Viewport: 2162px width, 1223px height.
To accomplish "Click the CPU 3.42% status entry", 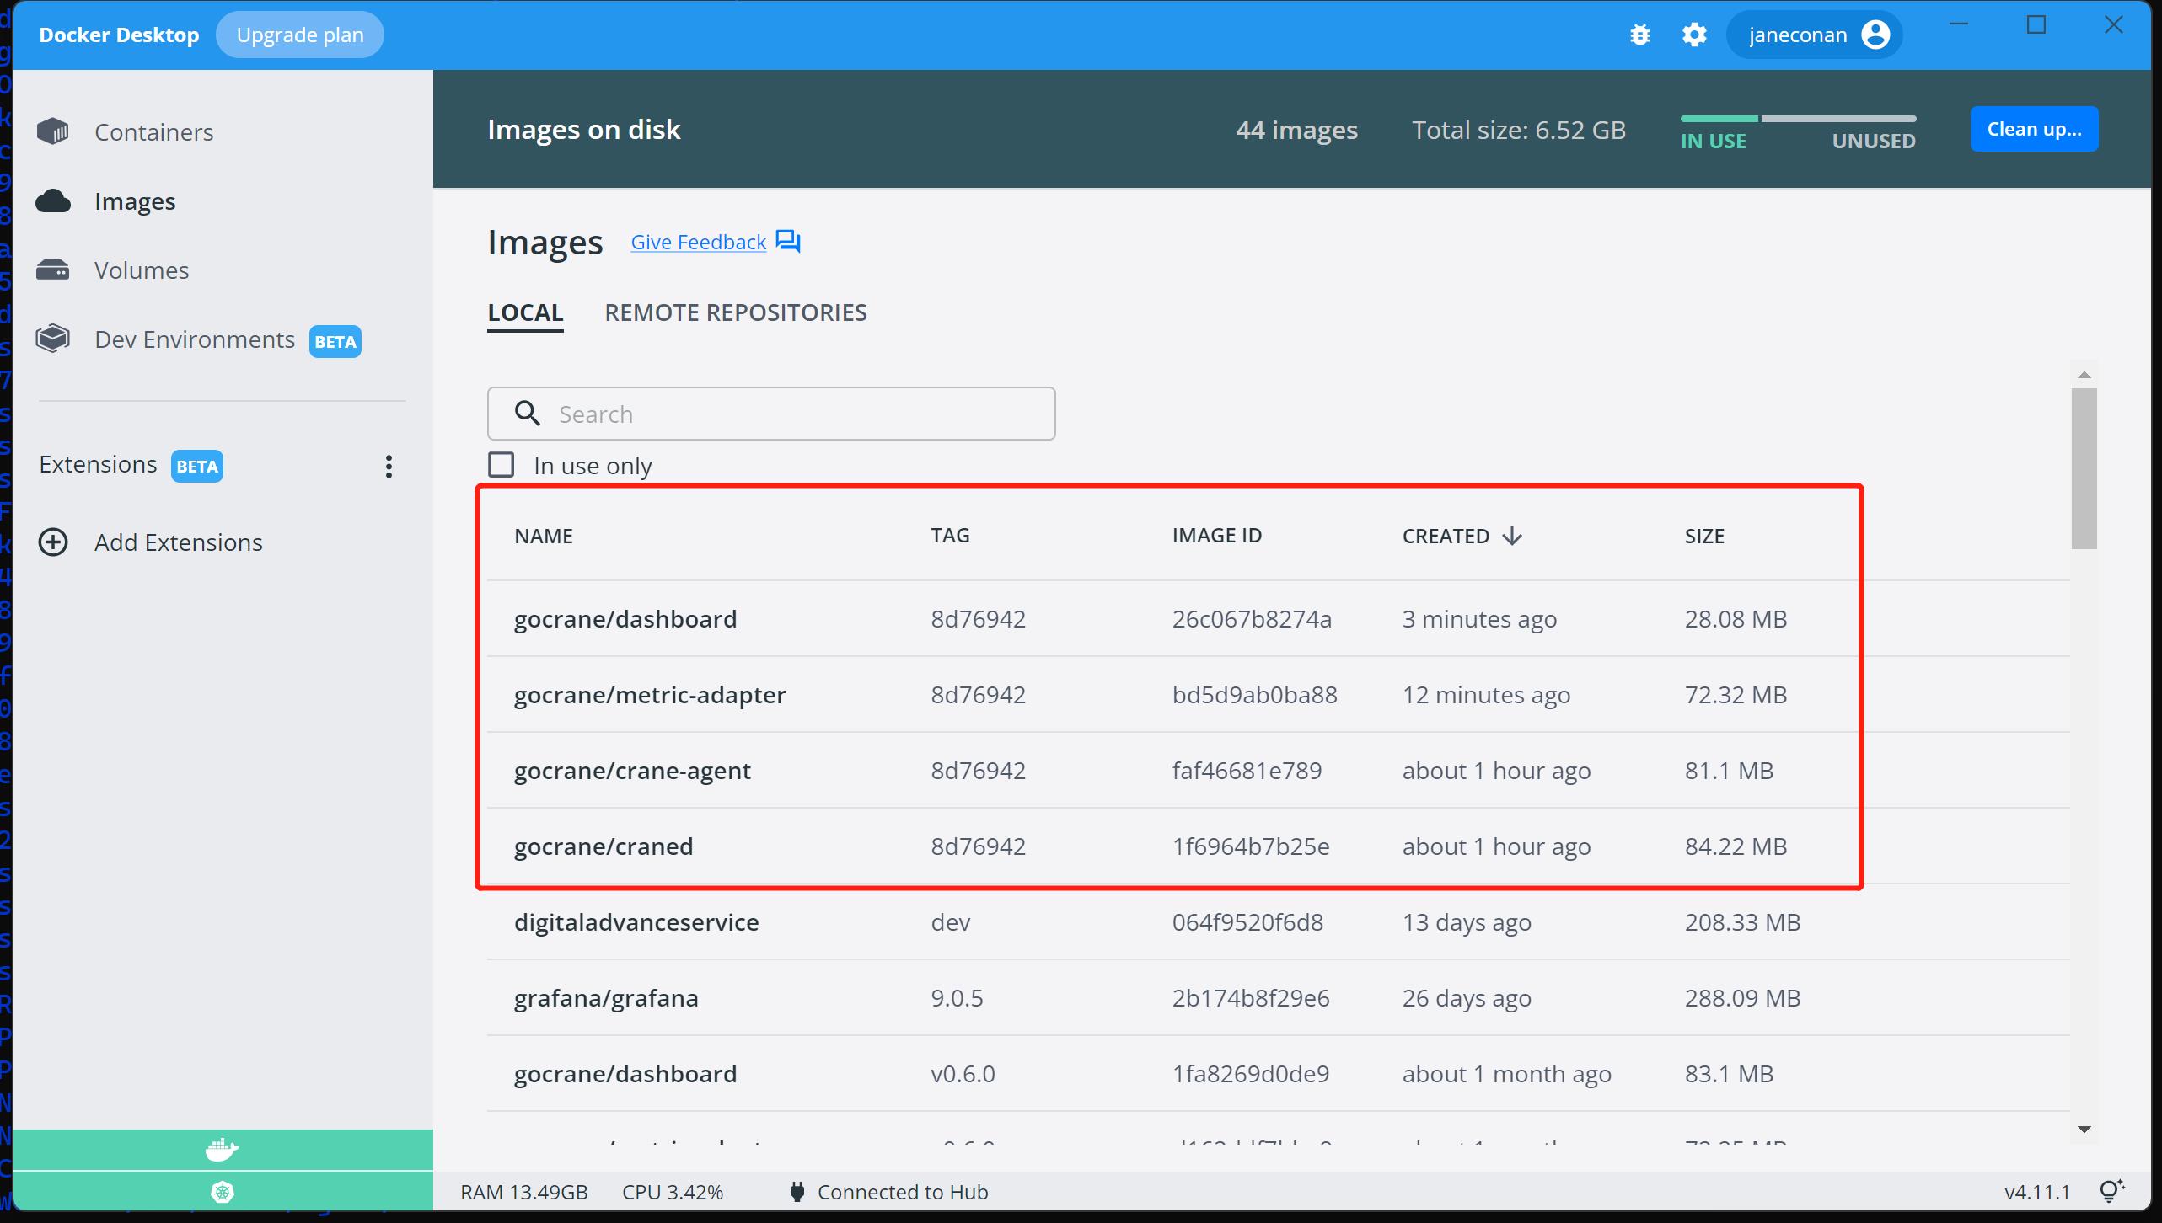I will pyautogui.click(x=673, y=1192).
